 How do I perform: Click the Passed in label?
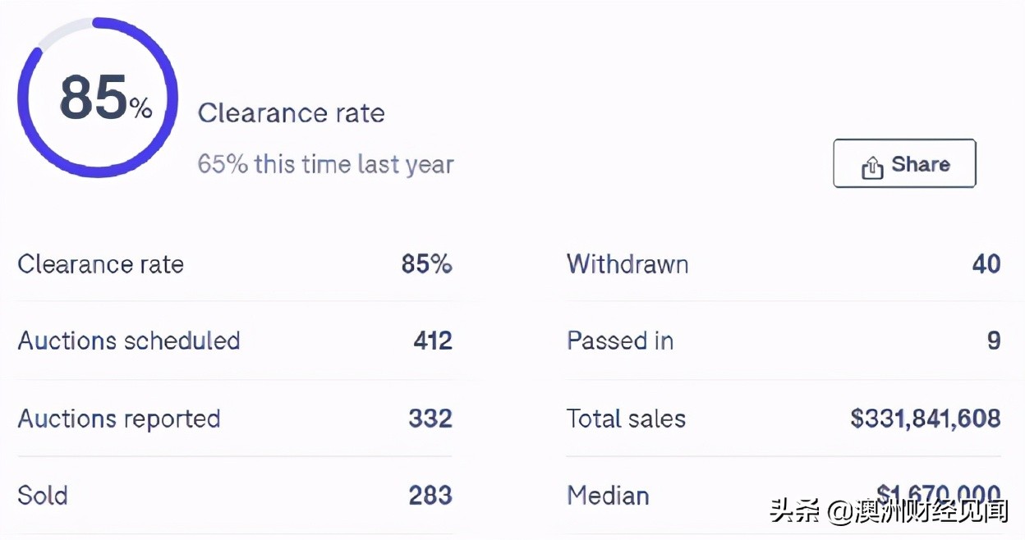tap(620, 341)
